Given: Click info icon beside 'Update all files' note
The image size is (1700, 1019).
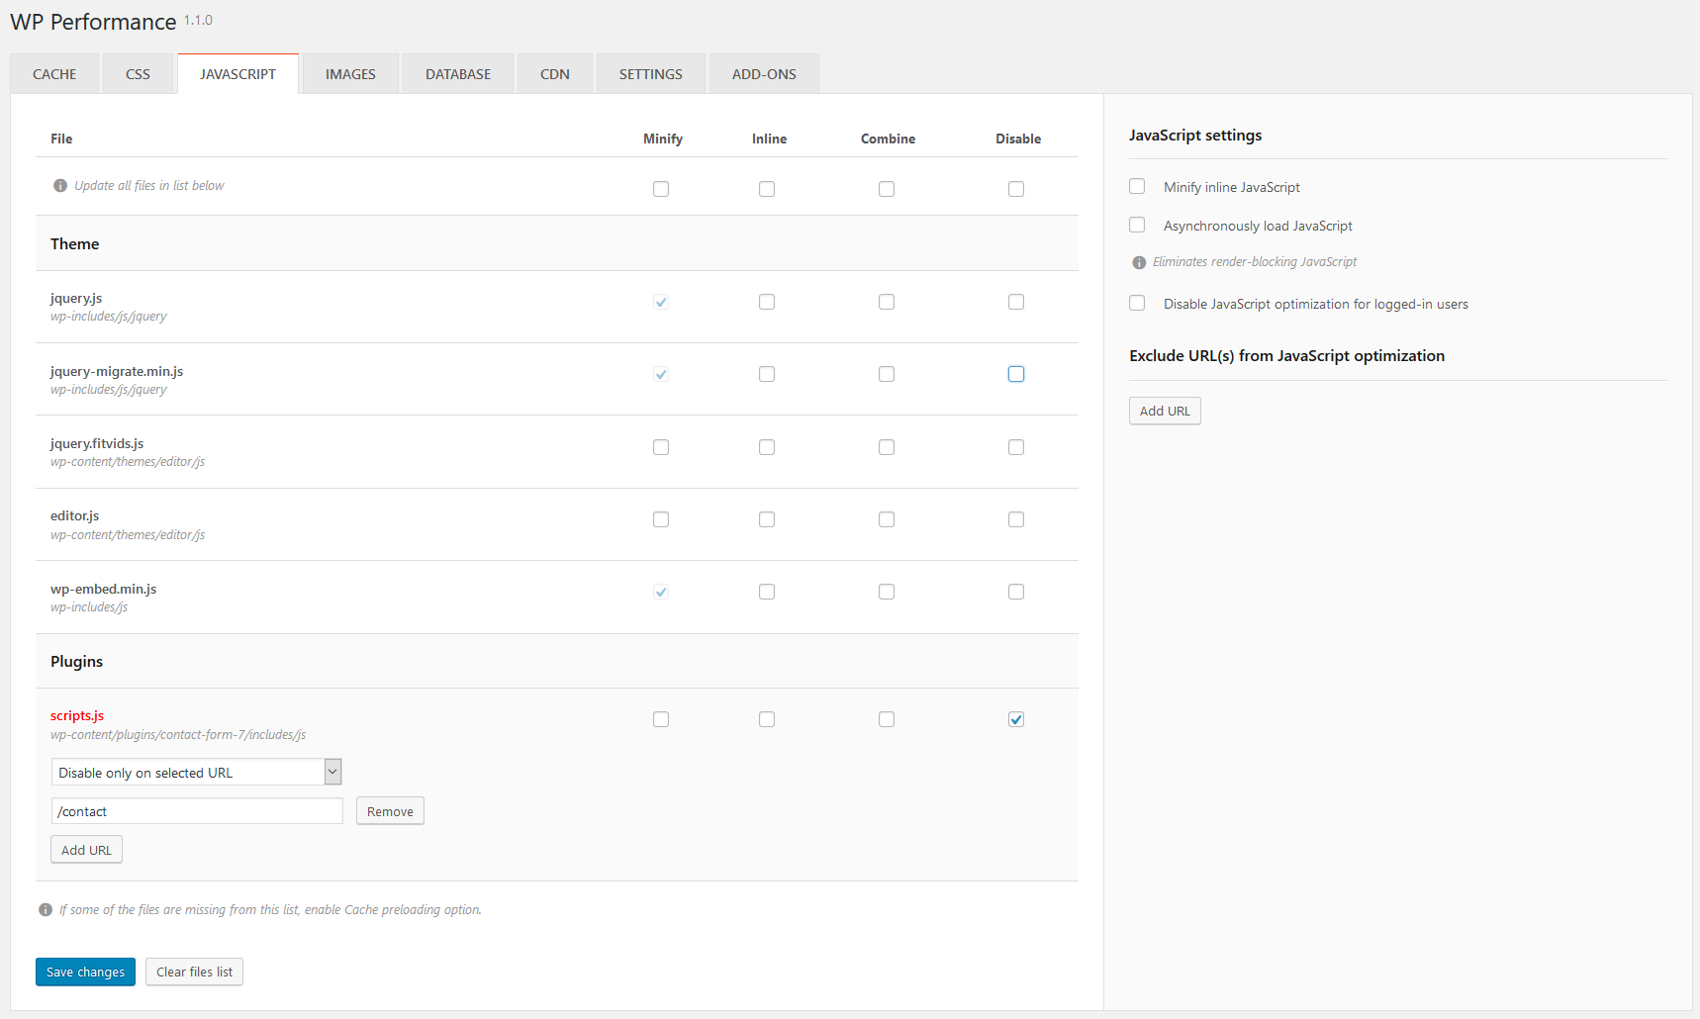Looking at the screenshot, I should [60, 186].
